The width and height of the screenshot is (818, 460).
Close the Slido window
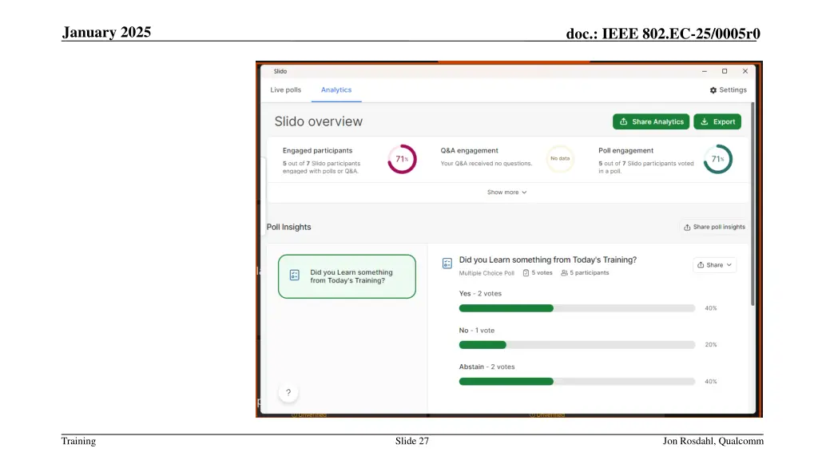pos(745,71)
